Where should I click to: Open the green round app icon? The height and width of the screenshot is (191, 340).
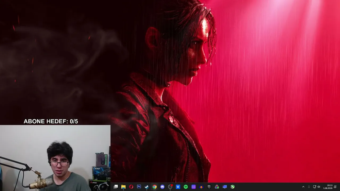pos(232,187)
